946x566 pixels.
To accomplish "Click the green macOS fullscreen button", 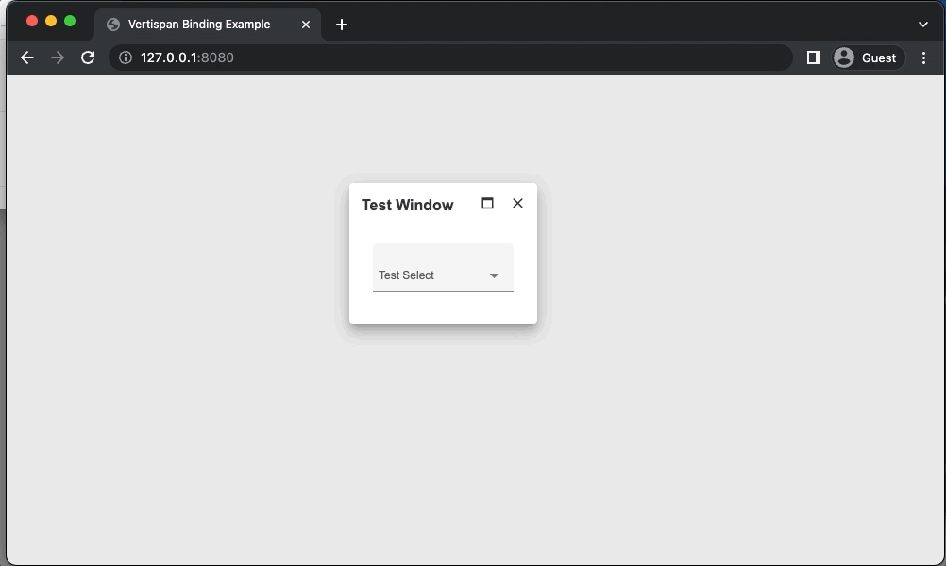I will pyautogui.click(x=70, y=21).
